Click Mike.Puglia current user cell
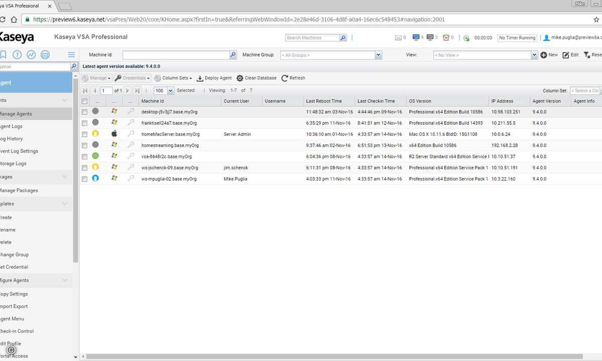The width and height of the screenshot is (602, 361). pos(235,178)
